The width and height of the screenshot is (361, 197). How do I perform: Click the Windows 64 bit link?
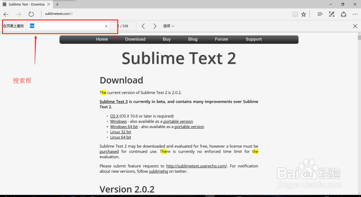click(124, 127)
